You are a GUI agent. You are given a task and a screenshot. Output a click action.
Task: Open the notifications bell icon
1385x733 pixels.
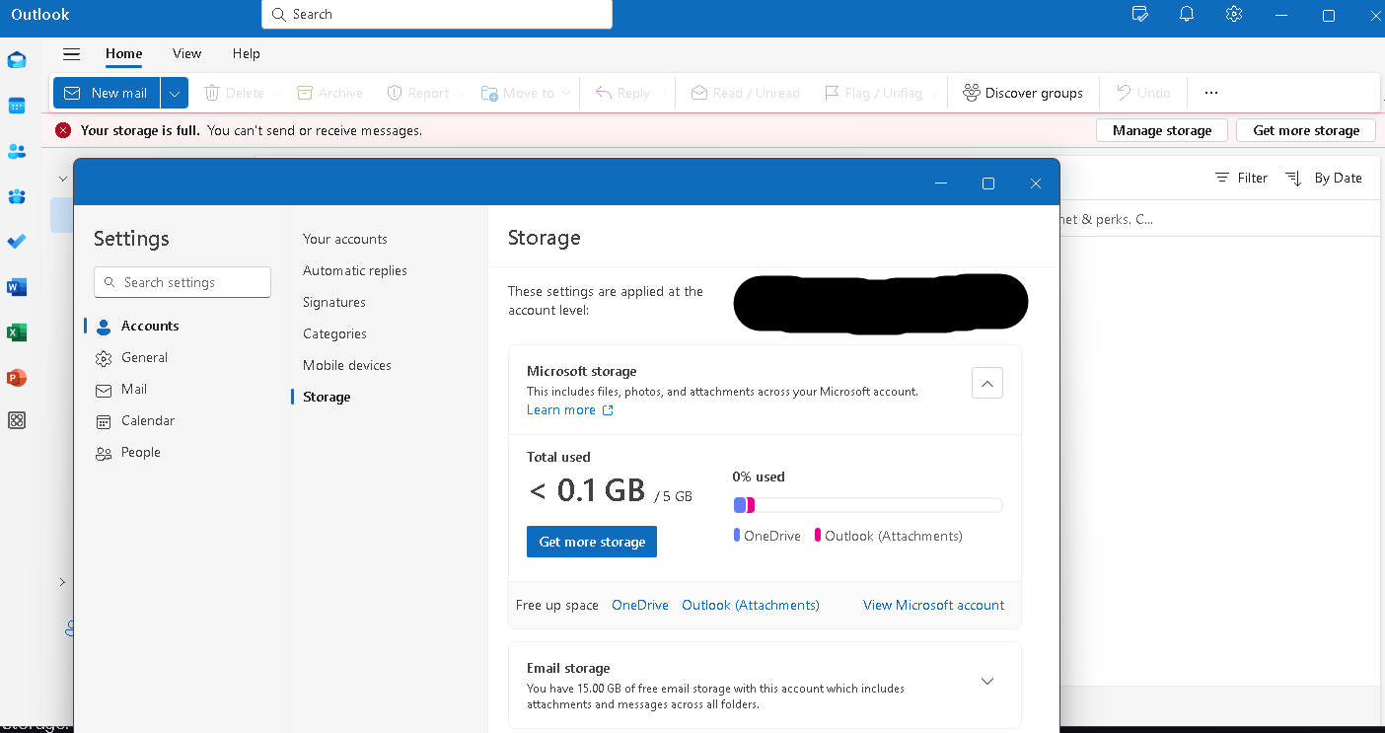[x=1187, y=14]
